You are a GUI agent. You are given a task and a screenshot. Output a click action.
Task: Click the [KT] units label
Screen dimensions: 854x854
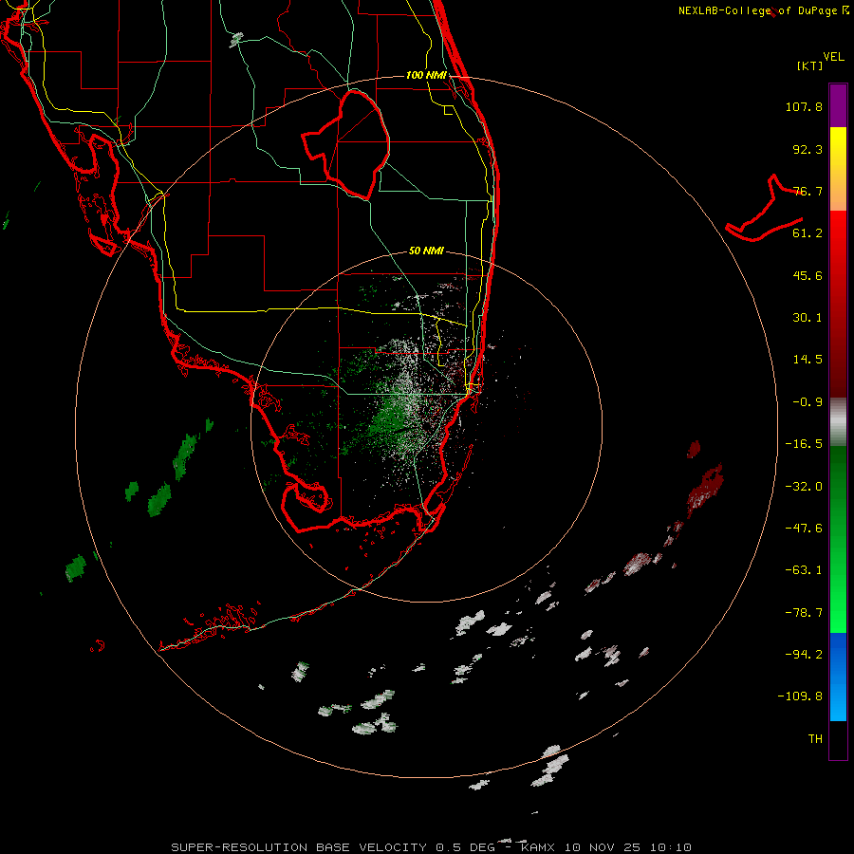coord(810,65)
